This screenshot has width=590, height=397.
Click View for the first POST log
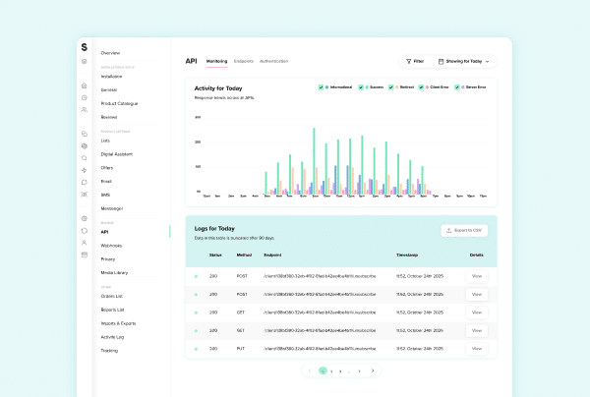coord(477,277)
